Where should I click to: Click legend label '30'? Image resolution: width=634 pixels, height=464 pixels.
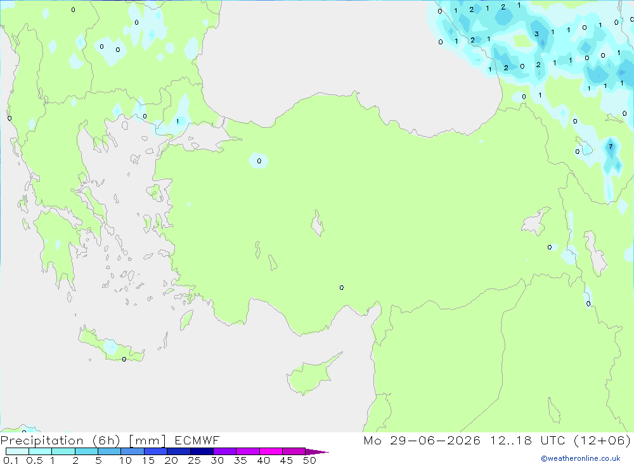(x=217, y=460)
